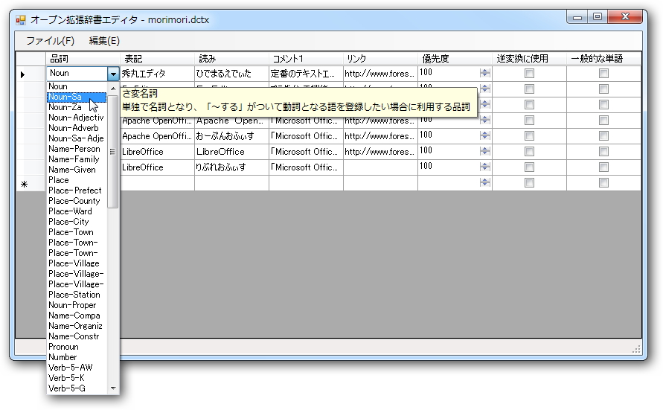Viewport: 663px width, 410px height.
Task: Click the 定番のテキストエ… comment cell
Action: (306, 74)
